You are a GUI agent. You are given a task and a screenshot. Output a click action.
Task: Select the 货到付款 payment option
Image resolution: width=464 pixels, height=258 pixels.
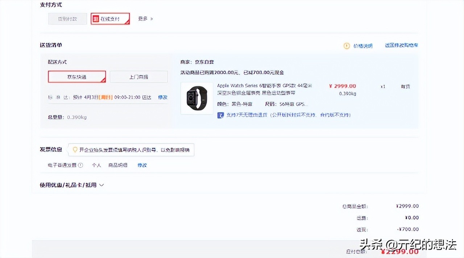67,19
